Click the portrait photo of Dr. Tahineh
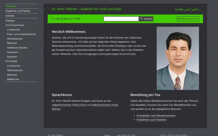The image size is (218, 136). point(178,58)
